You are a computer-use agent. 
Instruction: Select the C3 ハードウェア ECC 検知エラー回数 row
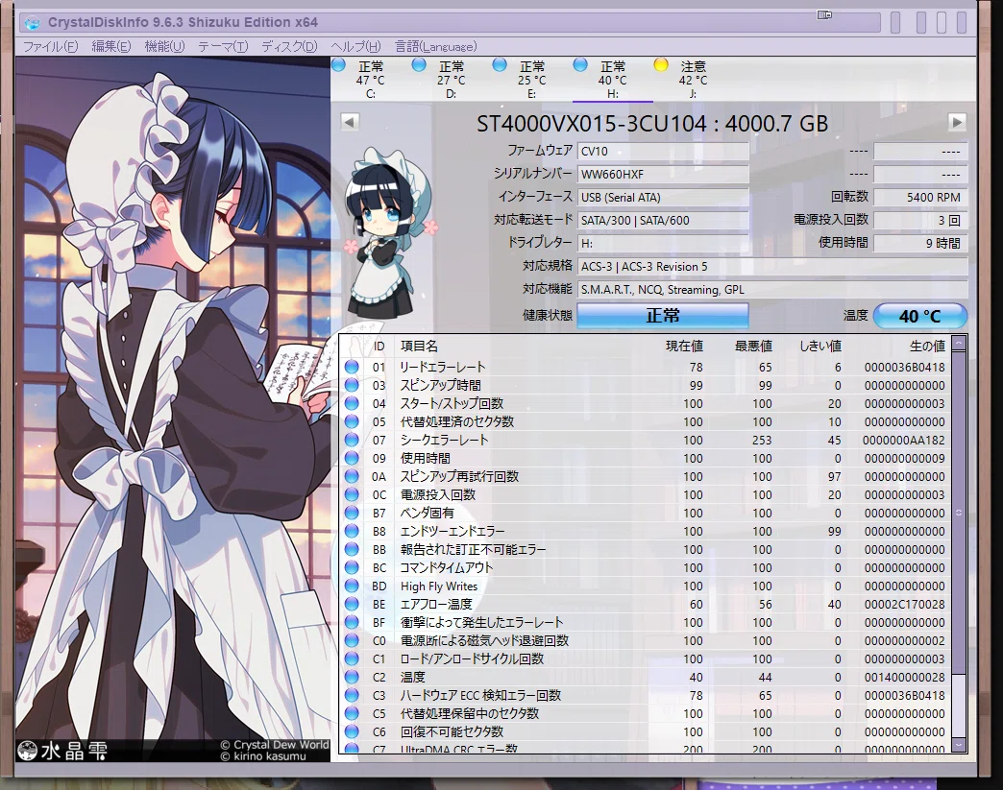(645, 695)
